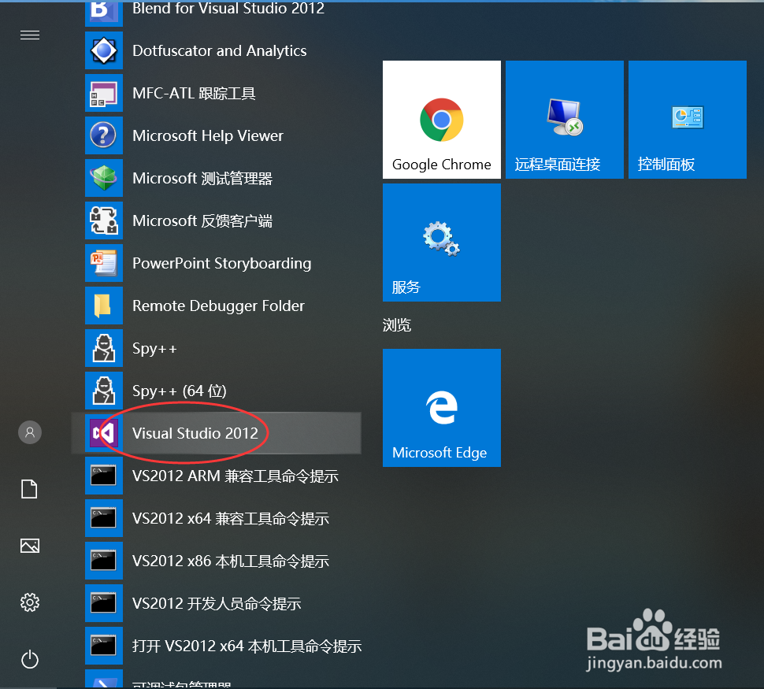The height and width of the screenshot is (689, 764).
Task: Click the 浏览 group heading
Action: point(397,325)
